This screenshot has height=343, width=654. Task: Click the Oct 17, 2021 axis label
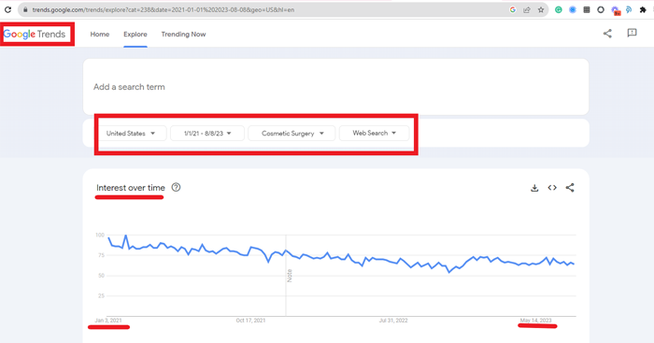tap(250, 321)
